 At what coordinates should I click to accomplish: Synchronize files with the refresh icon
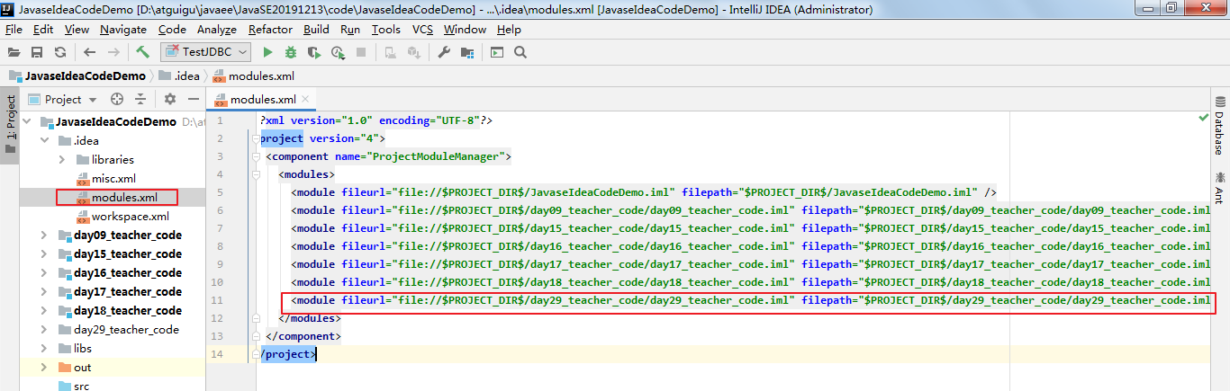click(60, 52)
